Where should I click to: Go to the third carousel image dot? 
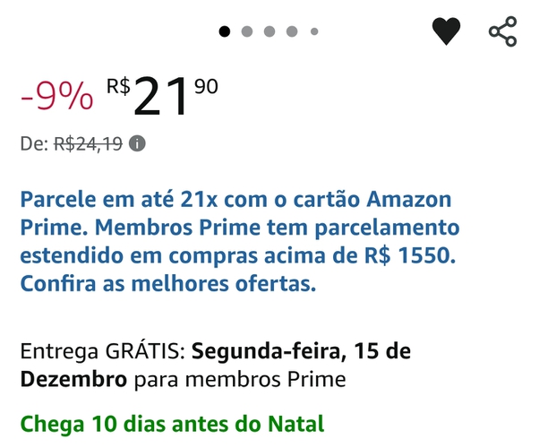(269, 31)
